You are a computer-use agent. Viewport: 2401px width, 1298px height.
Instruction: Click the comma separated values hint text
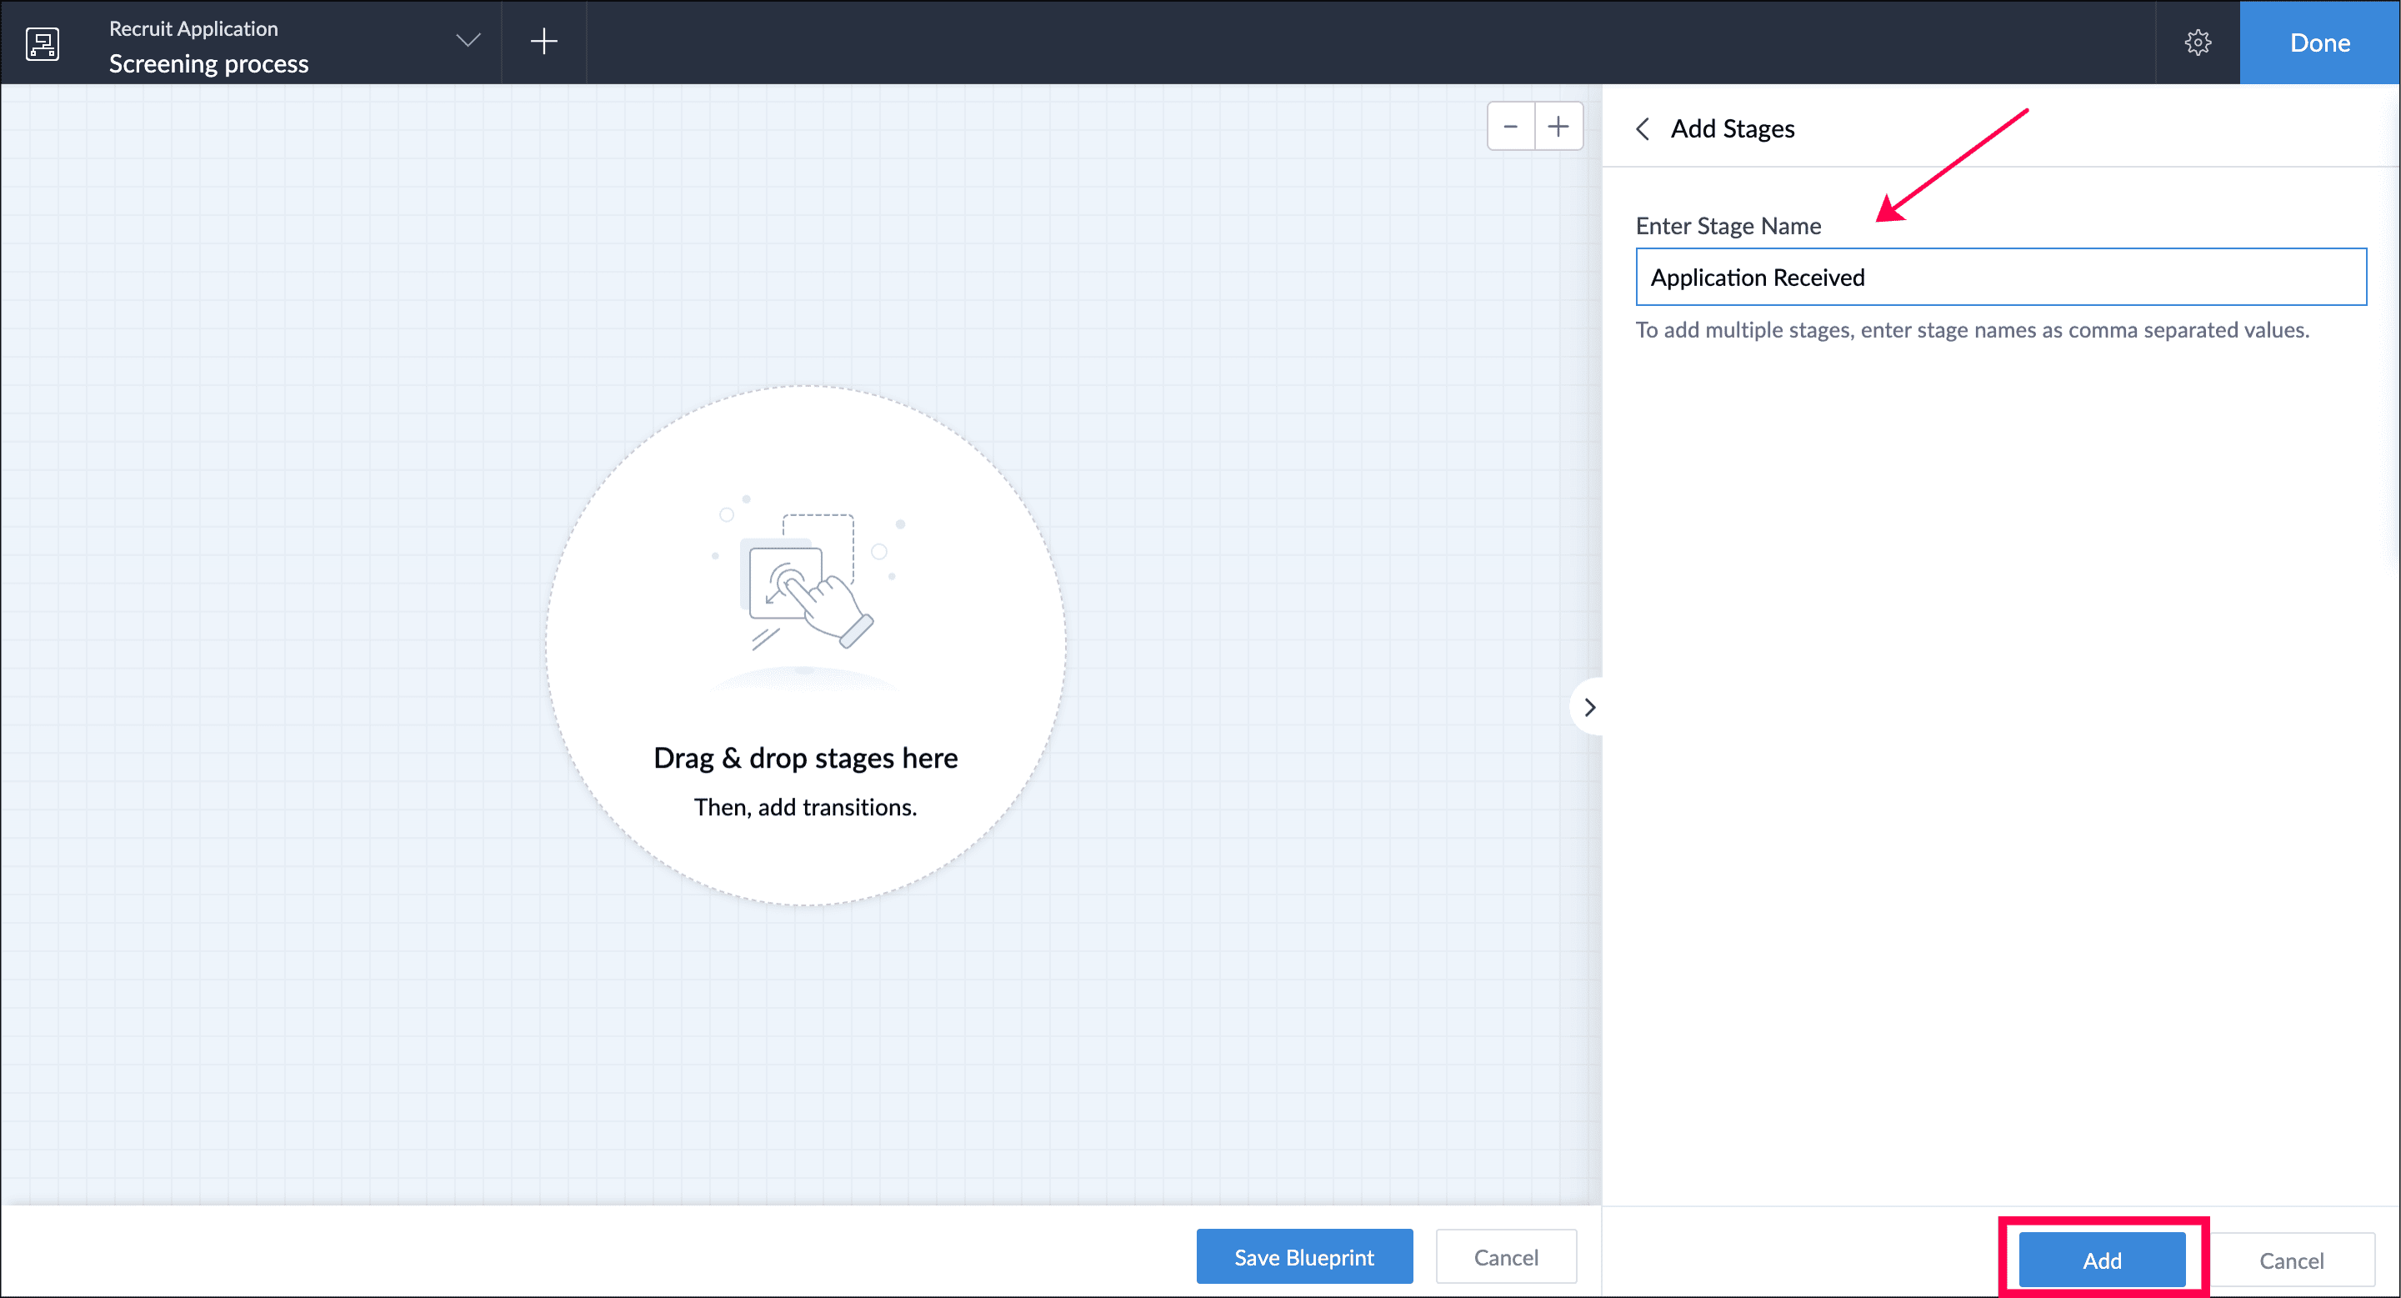click(x=1973, y=330)
